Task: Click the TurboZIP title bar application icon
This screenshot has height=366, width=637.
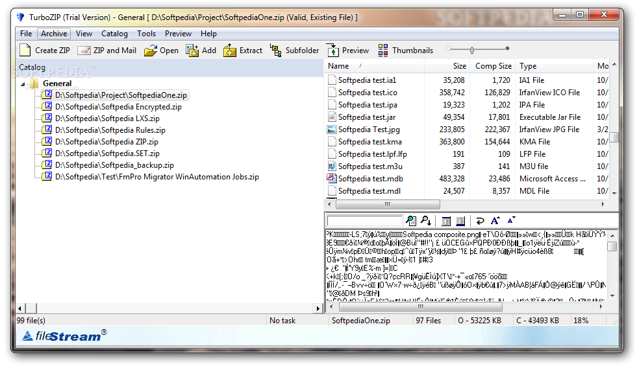Action: [20, 17]
